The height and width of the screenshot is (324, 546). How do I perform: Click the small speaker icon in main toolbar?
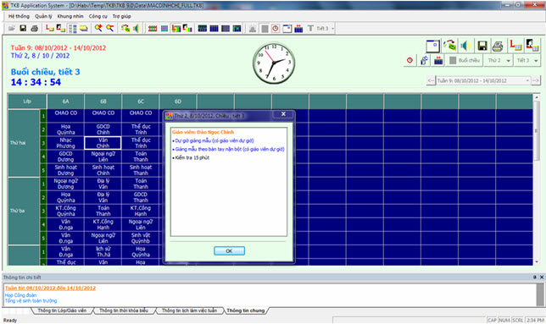pyautogui.click(x=136, y=29)
